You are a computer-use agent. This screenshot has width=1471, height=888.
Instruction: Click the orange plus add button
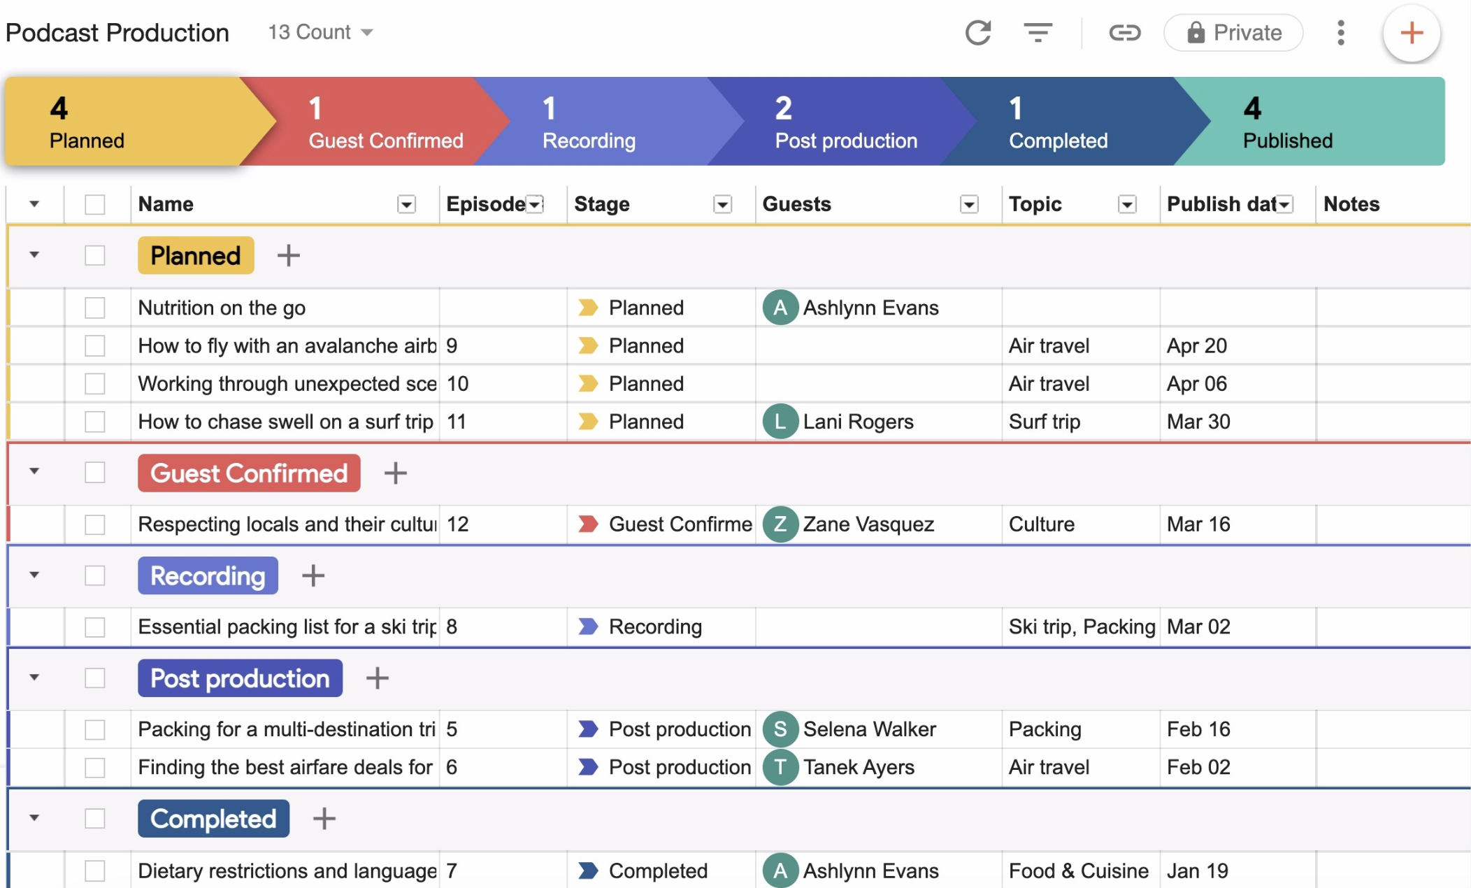(1412, 33)
